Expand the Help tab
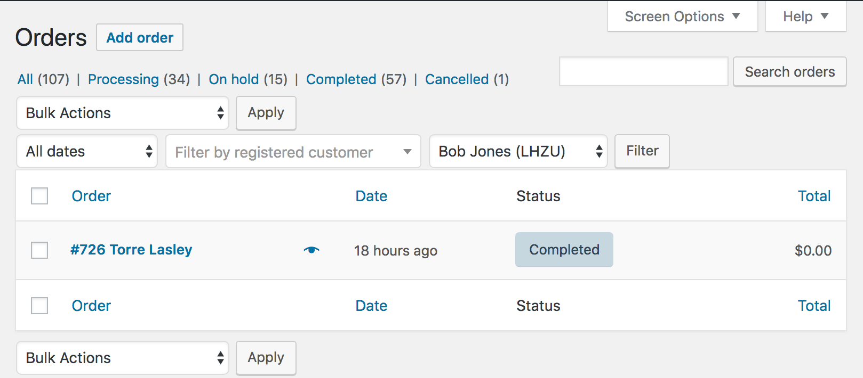This screenshot has height=378, width=863. 805,17
